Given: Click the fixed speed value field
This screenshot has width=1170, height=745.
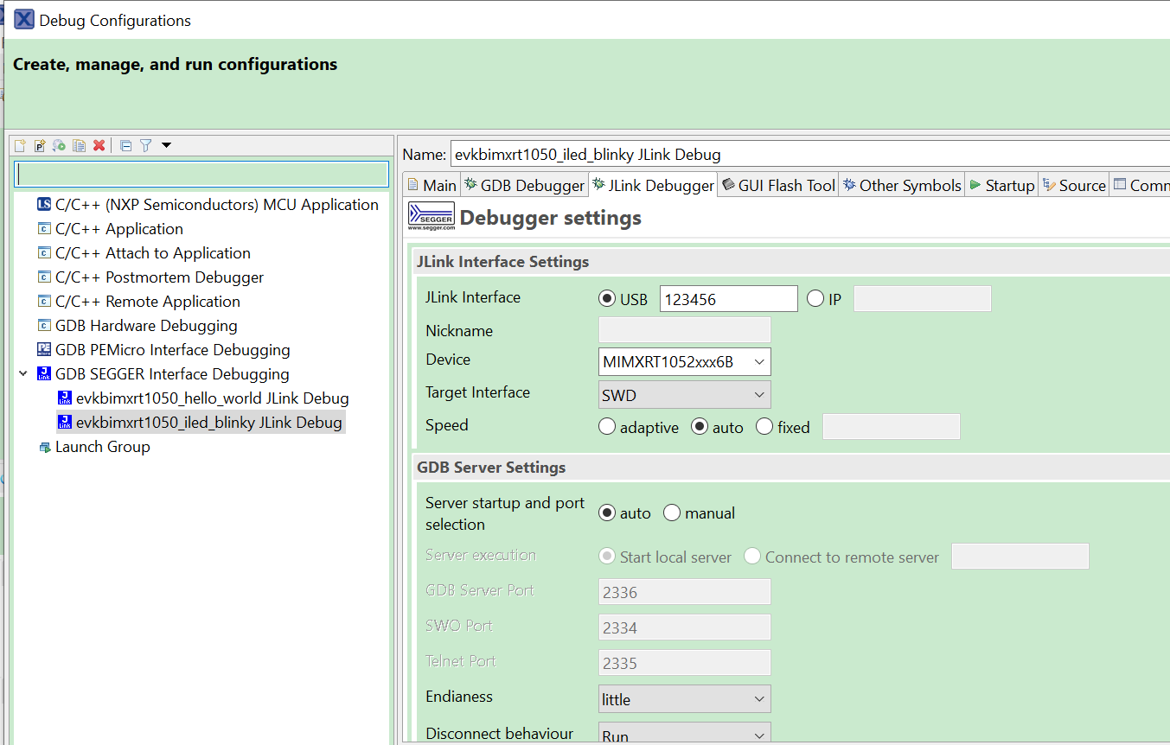Looking at the screenshot, I should [892, 427].
